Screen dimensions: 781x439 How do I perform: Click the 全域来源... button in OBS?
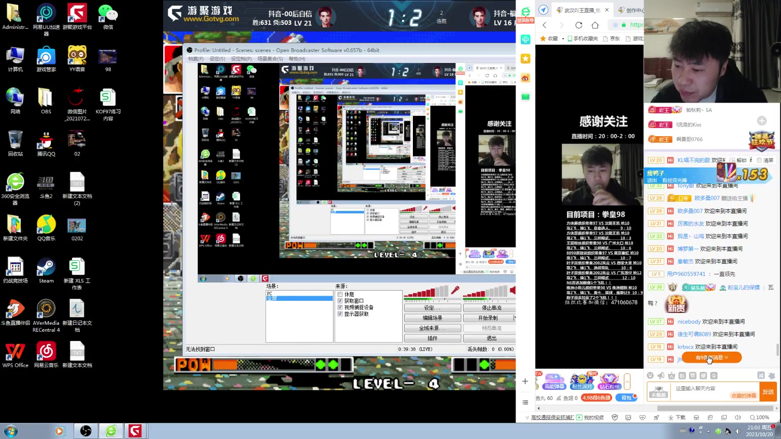[432, 328]
